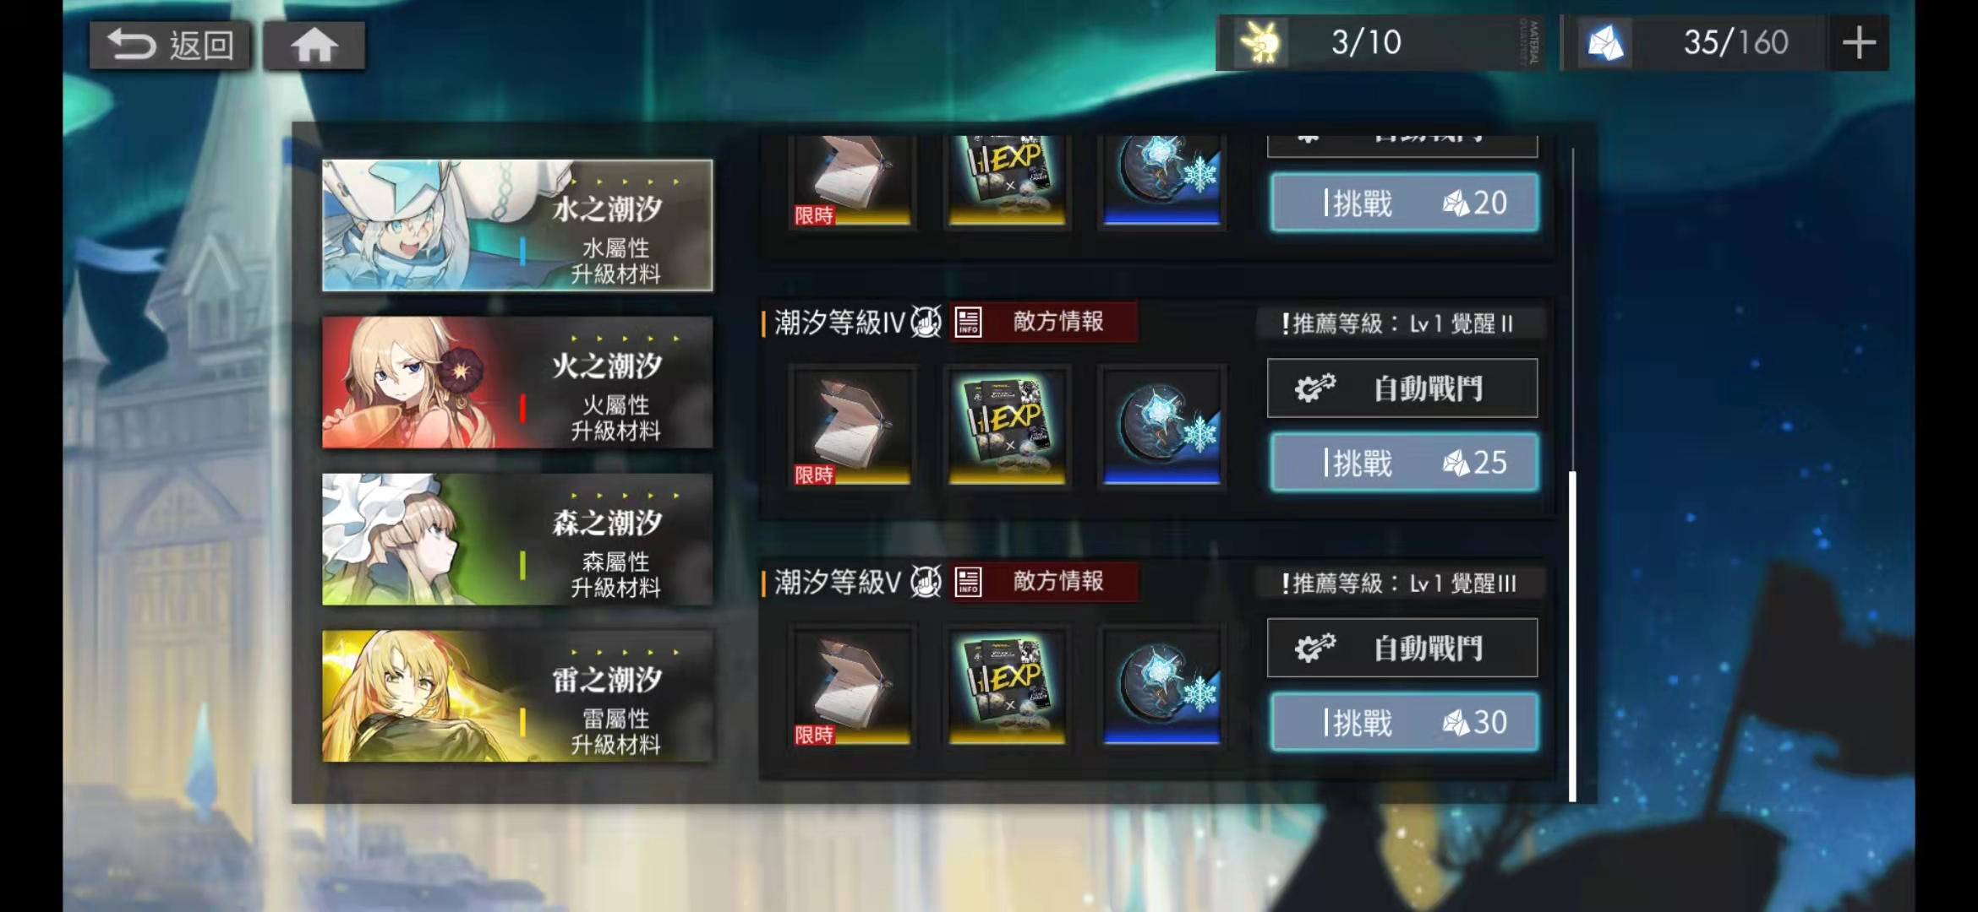Start the 挑戰 challenge costing 30 stamina

pos(1404,722)
